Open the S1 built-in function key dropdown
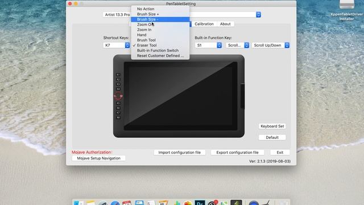Screen dimensions: 364x205 click(x=208, y=46)
